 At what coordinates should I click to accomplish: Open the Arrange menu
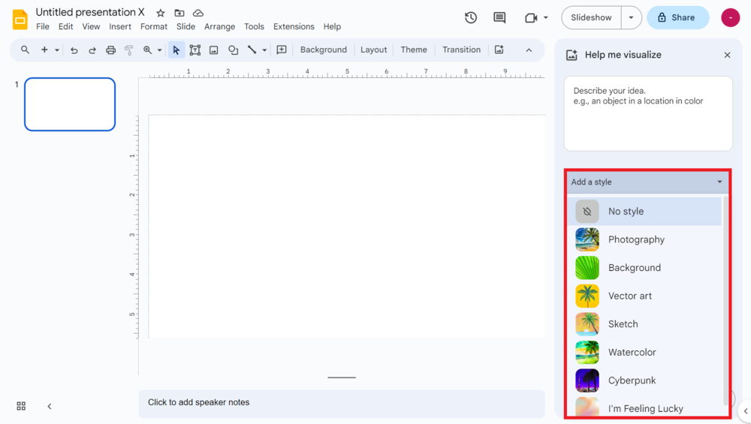pyautogui.click(x=219, y=26)
